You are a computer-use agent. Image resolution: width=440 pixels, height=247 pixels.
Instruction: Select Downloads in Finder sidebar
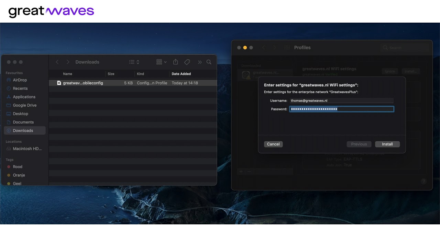(x=25, y=130)
